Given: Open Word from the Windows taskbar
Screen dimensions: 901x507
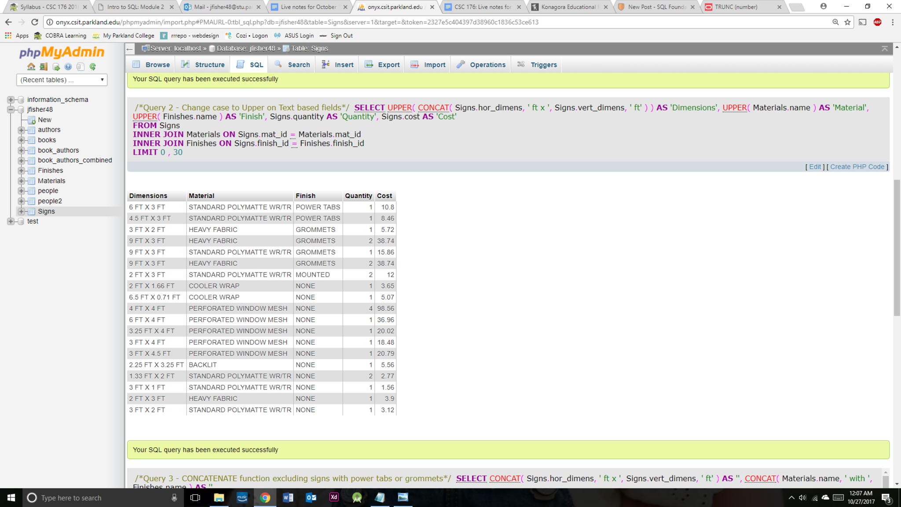Looking at the screenshot, I should point(288,498).
